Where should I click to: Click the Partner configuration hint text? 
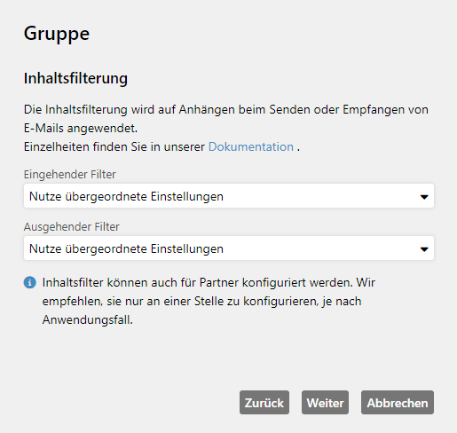pyautogui.click(x=209, y=301)
